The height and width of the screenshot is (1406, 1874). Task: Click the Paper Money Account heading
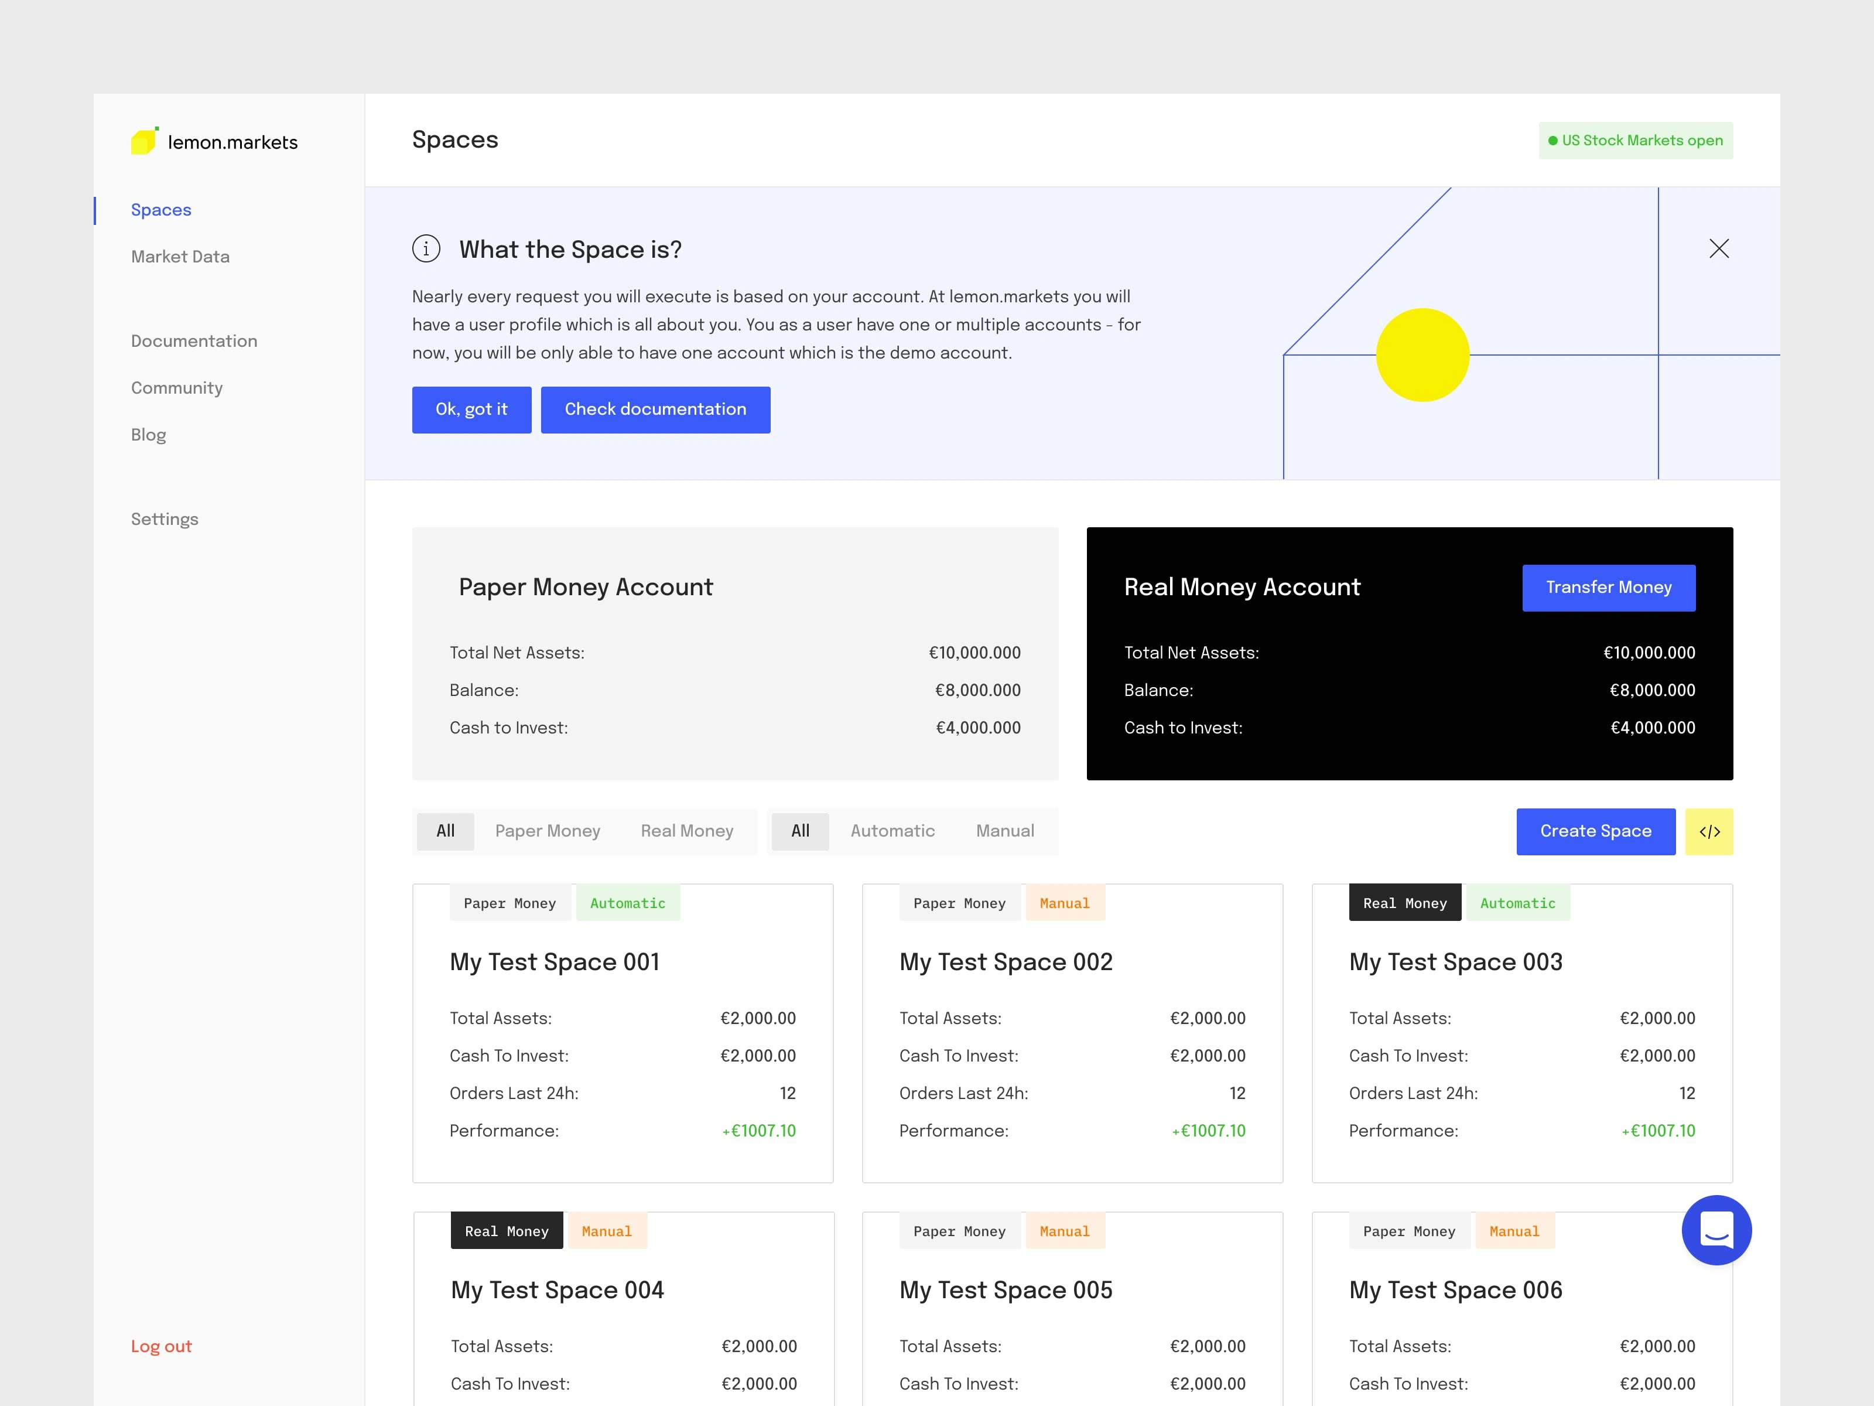[x=586, y=588]
